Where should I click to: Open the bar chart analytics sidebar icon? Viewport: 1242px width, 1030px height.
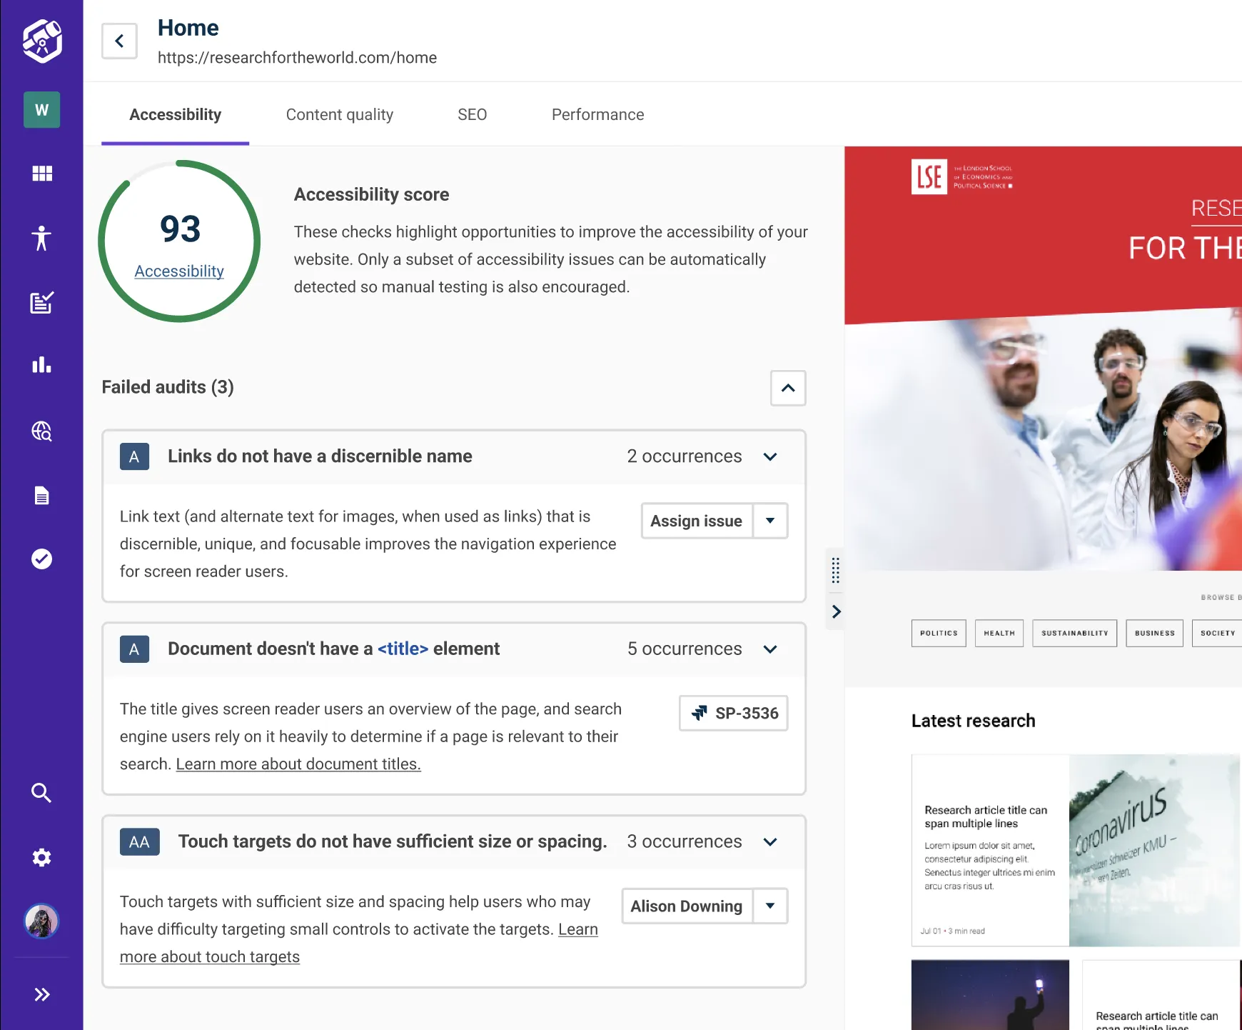pos(41,366)
